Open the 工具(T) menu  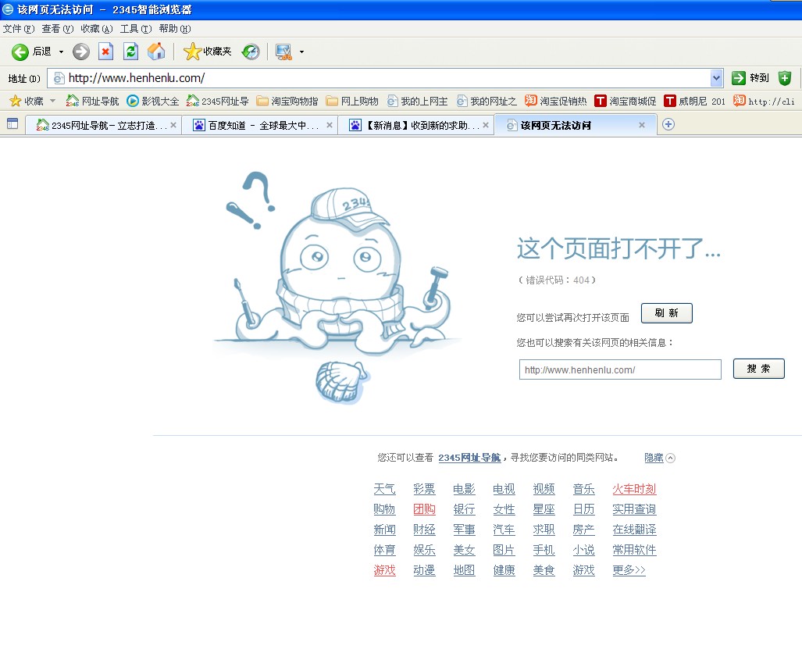[x=136, y=29]
